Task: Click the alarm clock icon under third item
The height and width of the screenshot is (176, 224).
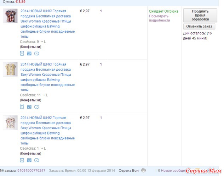Action: [22, 161]
